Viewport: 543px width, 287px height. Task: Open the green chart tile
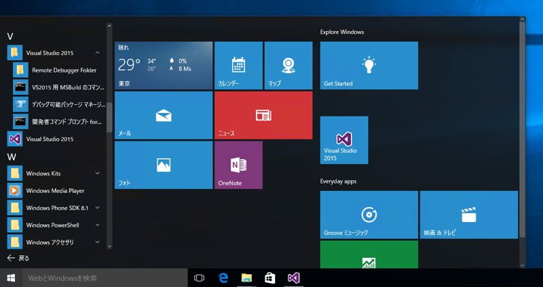coord(369,255)
